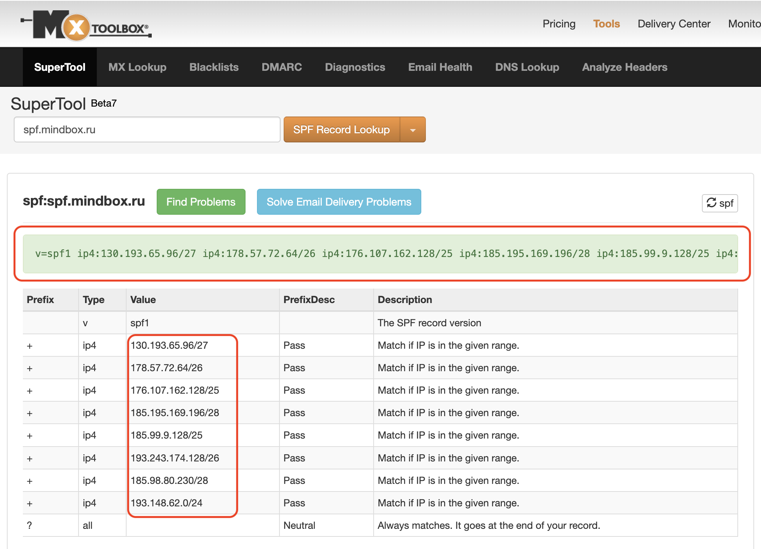Select the value 185.98.80.230/28
The image size is (761, 549).
pyautogui.click(x=169, y=480)
